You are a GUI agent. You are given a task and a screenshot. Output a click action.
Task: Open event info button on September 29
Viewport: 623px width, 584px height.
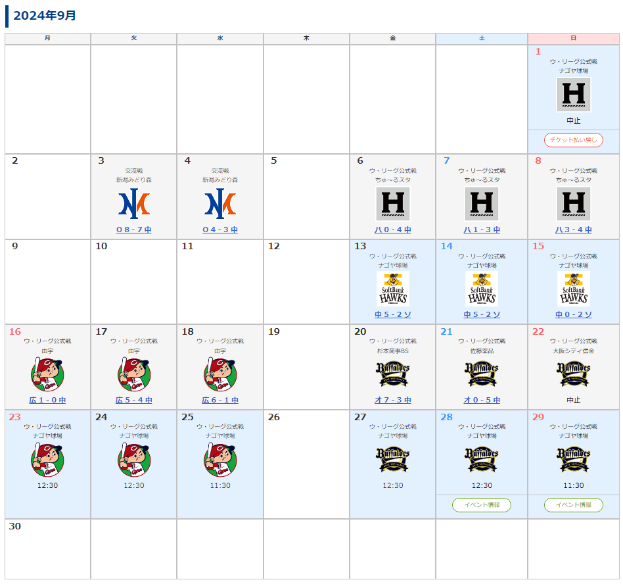573,505
